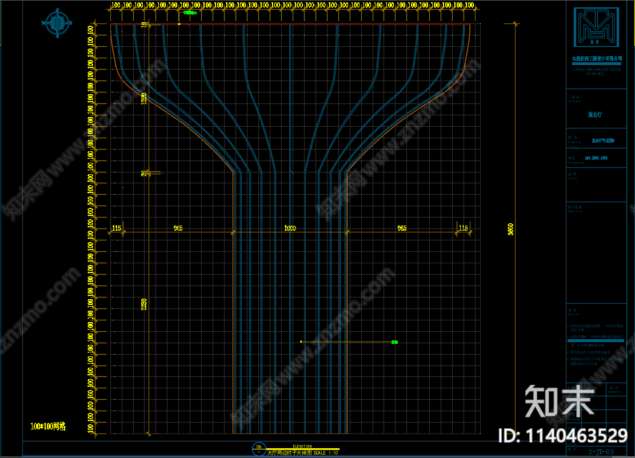Image resolution: width=635 pixels, height=458 pixels.
Task: Click the project name text under Project
Action: coord(595,114)
